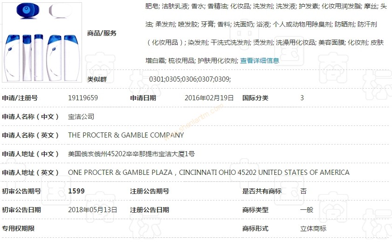Select the Chinese address 美国俄亥俄州45202

[131, 154]
